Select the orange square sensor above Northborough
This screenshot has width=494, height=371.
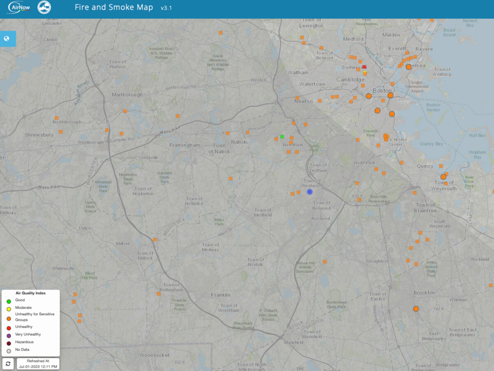pos(56,118)
